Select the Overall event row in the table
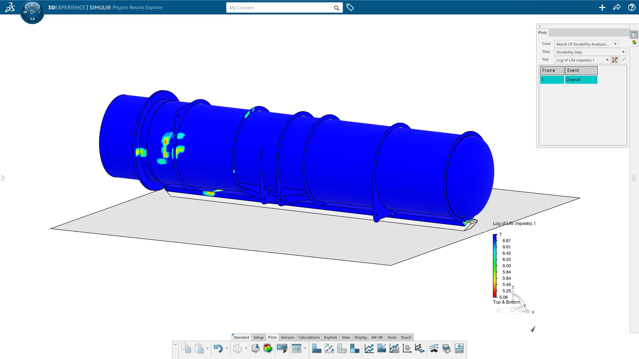 (x=580, y=80)
